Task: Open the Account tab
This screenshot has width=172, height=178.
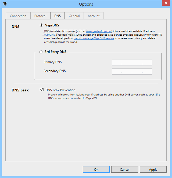Action: tap(94, 16)
